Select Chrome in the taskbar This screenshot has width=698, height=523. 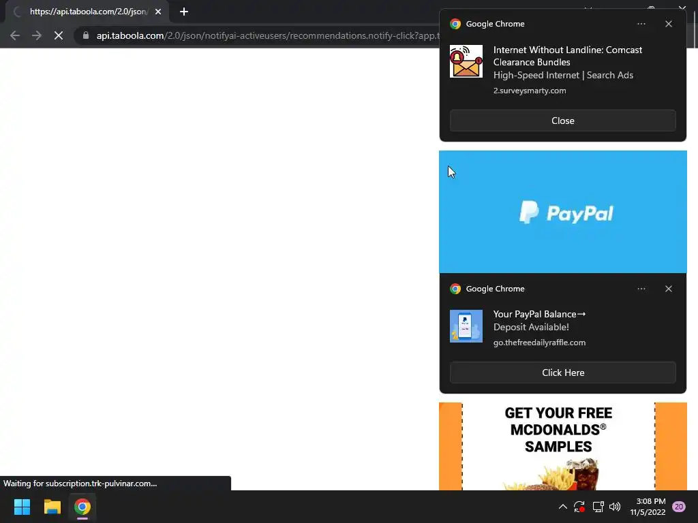point(82,507)
